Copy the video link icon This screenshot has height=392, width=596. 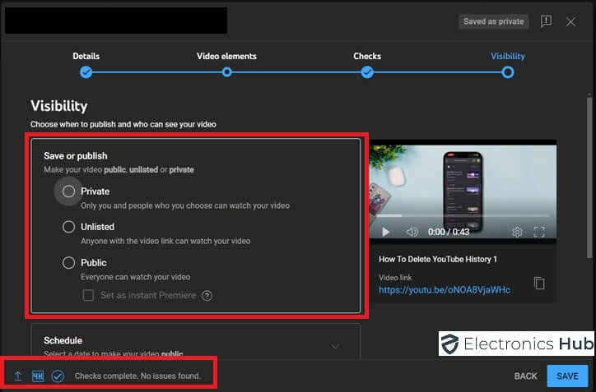point(539,283)
